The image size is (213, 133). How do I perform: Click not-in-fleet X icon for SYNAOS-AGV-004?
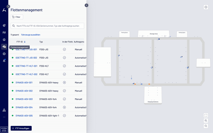click(64, 107)
